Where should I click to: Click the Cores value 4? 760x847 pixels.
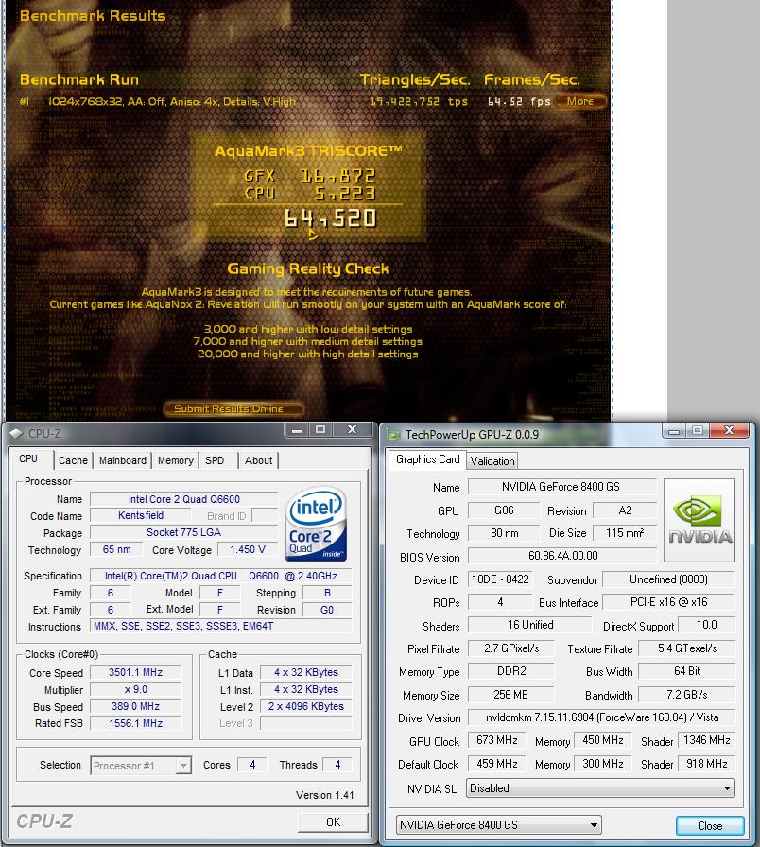pos(252,765)
